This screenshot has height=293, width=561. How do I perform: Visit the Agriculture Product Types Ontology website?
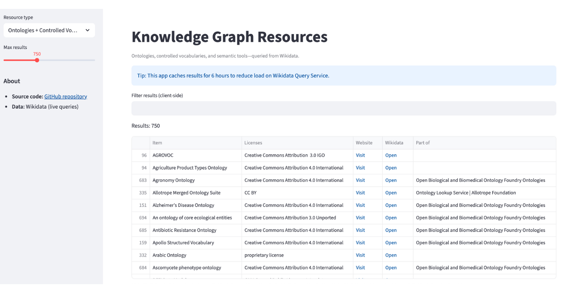click(360, 167)
